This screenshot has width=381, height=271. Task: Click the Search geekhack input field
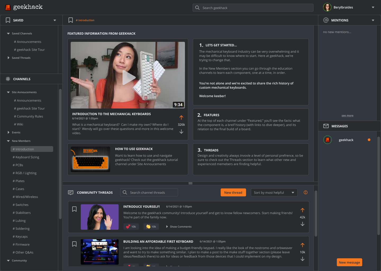click(x=253, y=8)
